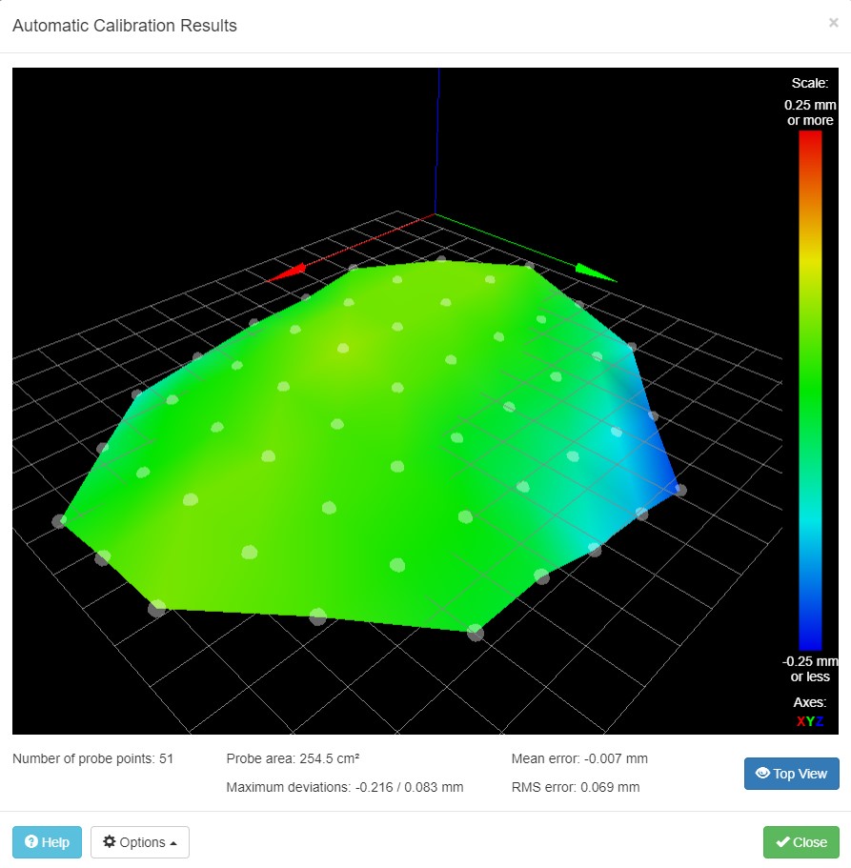Click the 'Mean error: -0.007 mm' text
This screenshot has width=851, height=868.
click(x=579, y=758)
